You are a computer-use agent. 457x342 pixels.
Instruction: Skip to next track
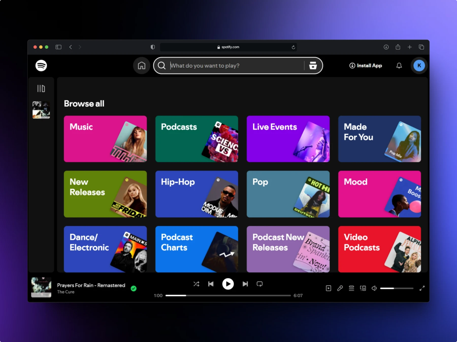click(x=245, y=284)
